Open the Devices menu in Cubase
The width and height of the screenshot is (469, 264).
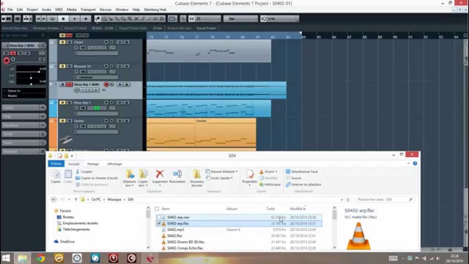coord(106,10)
